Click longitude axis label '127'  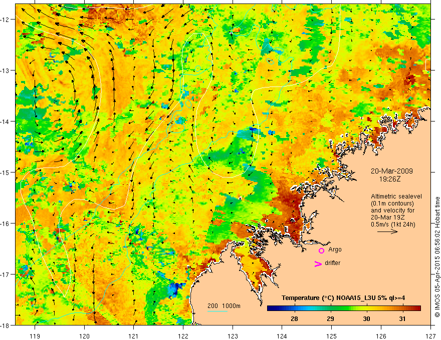[430, 336]
